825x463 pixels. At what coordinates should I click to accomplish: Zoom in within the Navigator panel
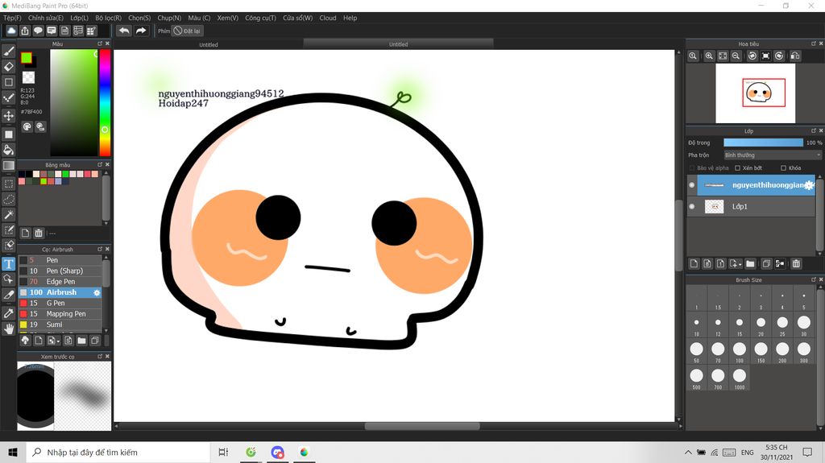709,56
